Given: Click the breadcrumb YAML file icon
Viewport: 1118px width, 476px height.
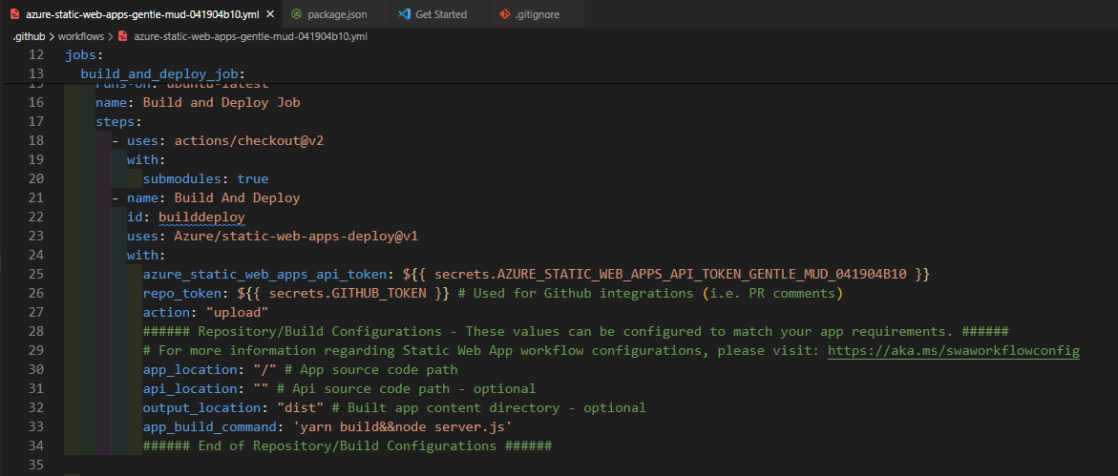Looking at the screenshot, I should pyautogui.click(x=122, y=35).
